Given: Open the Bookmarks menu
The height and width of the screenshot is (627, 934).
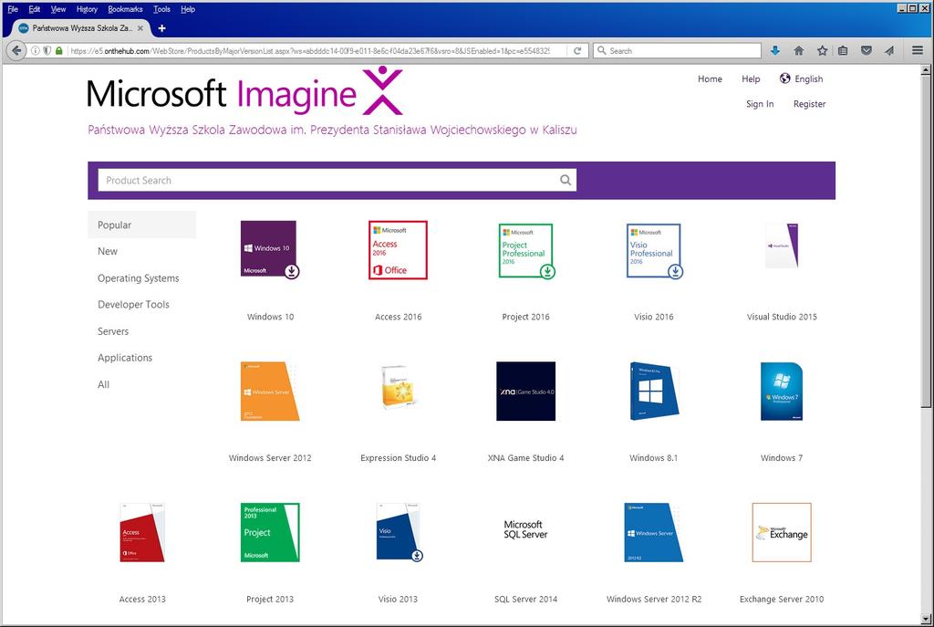Looking at the screenshot, I should pyautogui.click(x=125, y=9).
